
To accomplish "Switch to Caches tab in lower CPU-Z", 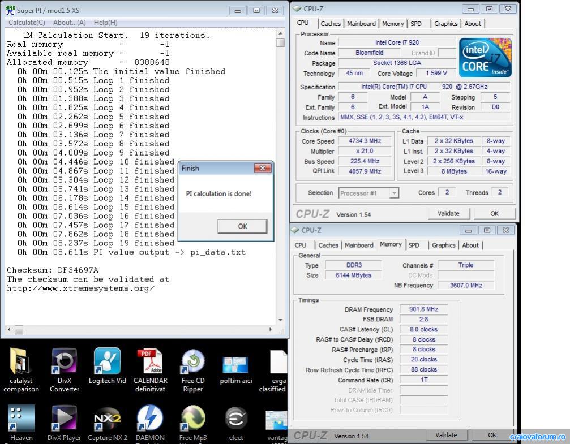I will click(328, 245).
